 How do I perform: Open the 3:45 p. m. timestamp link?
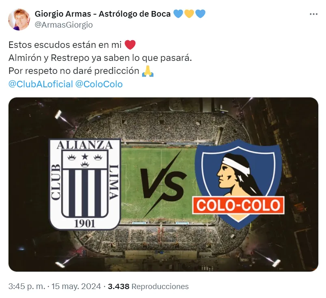[x=27, y=286]
